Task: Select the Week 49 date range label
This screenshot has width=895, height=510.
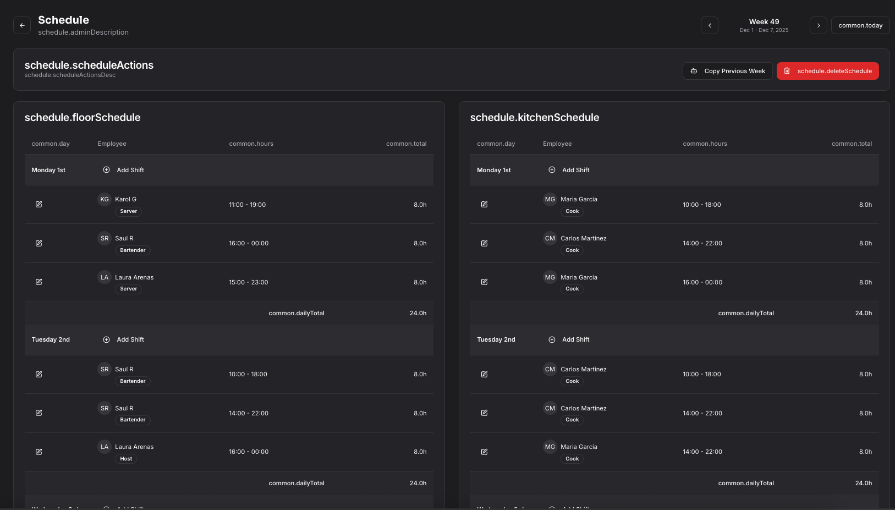Action: pyautogui.click(x=764, y=25)
